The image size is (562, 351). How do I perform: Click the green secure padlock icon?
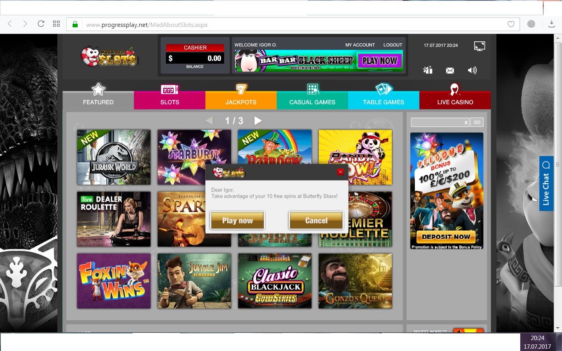tap(75, 25)
